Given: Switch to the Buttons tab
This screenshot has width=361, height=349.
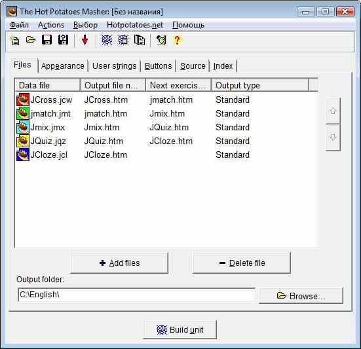Looking at the screenshot, I should (158, 66).
